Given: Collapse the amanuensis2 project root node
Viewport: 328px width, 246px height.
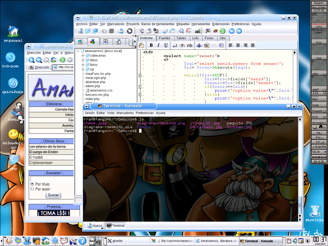Looking at the screenshot, I should 78,51.
